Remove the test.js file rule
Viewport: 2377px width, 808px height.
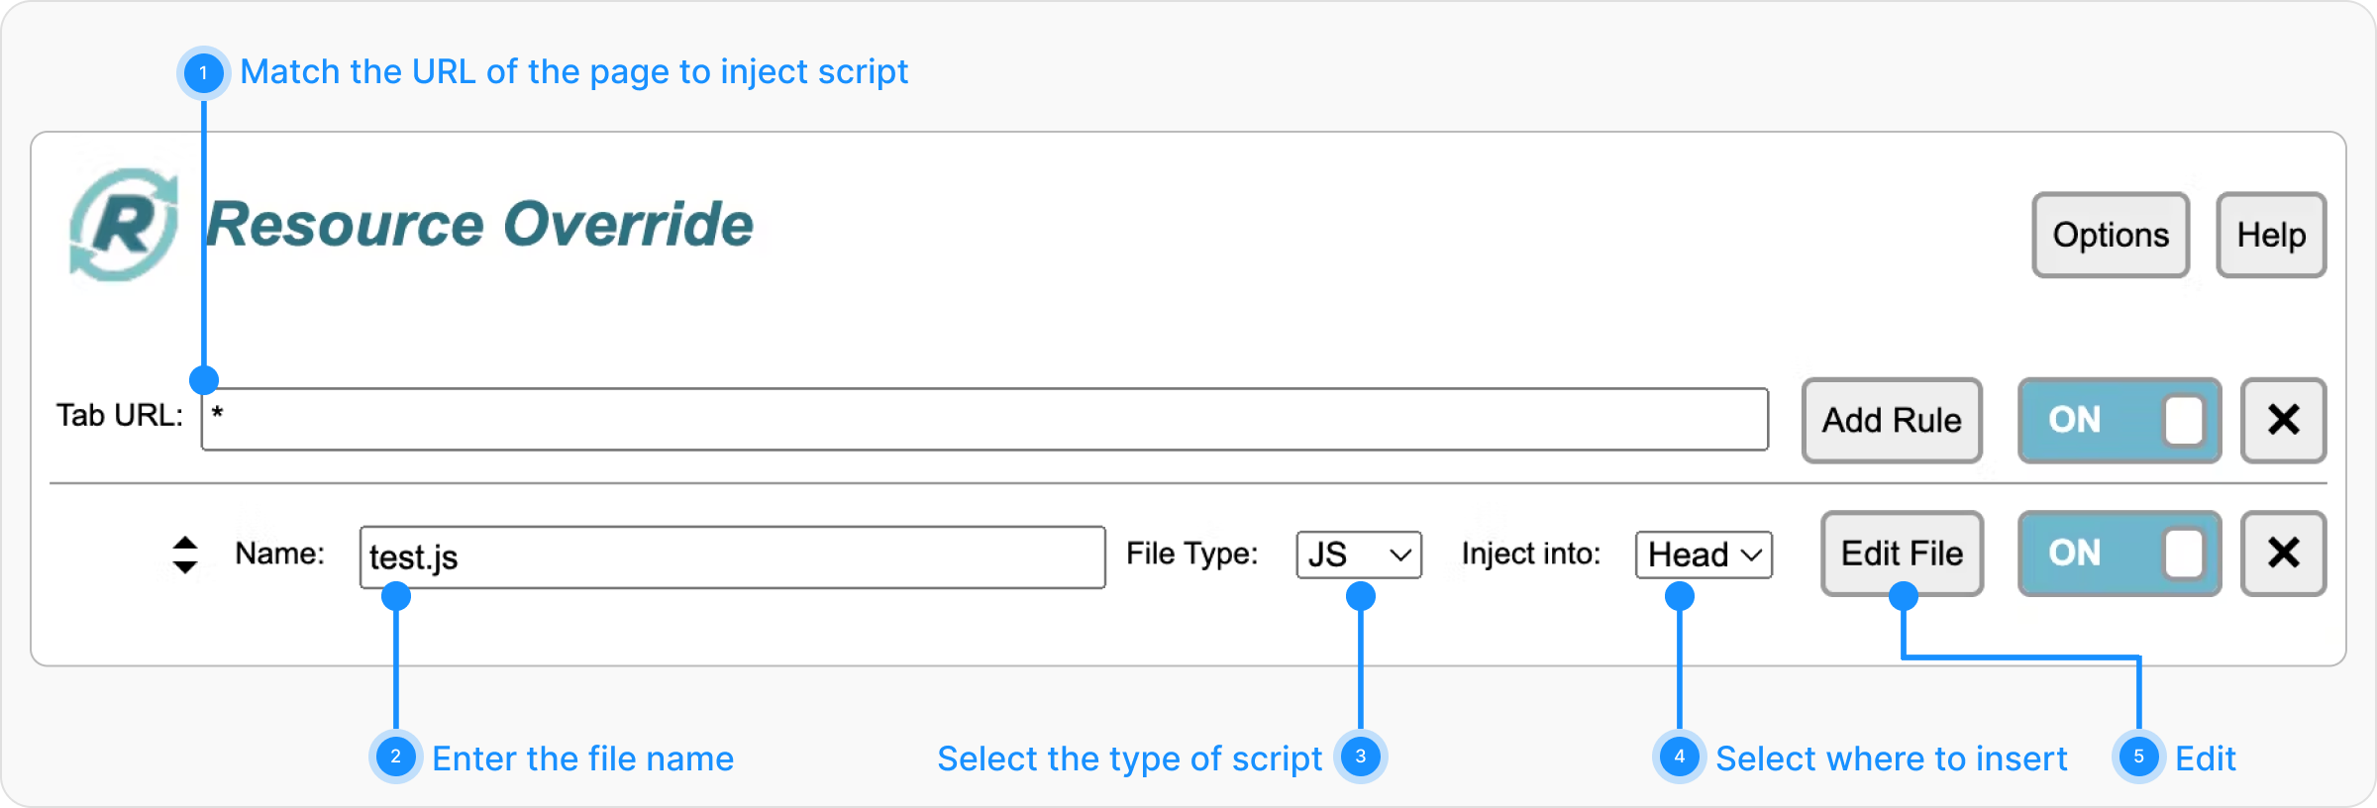[x=2283, y=553]
